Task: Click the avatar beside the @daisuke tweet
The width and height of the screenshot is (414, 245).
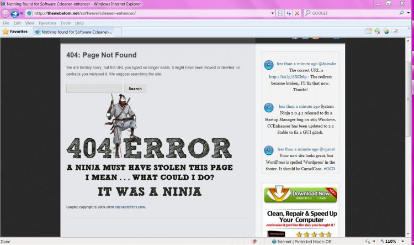Action: tap(269, 65)
